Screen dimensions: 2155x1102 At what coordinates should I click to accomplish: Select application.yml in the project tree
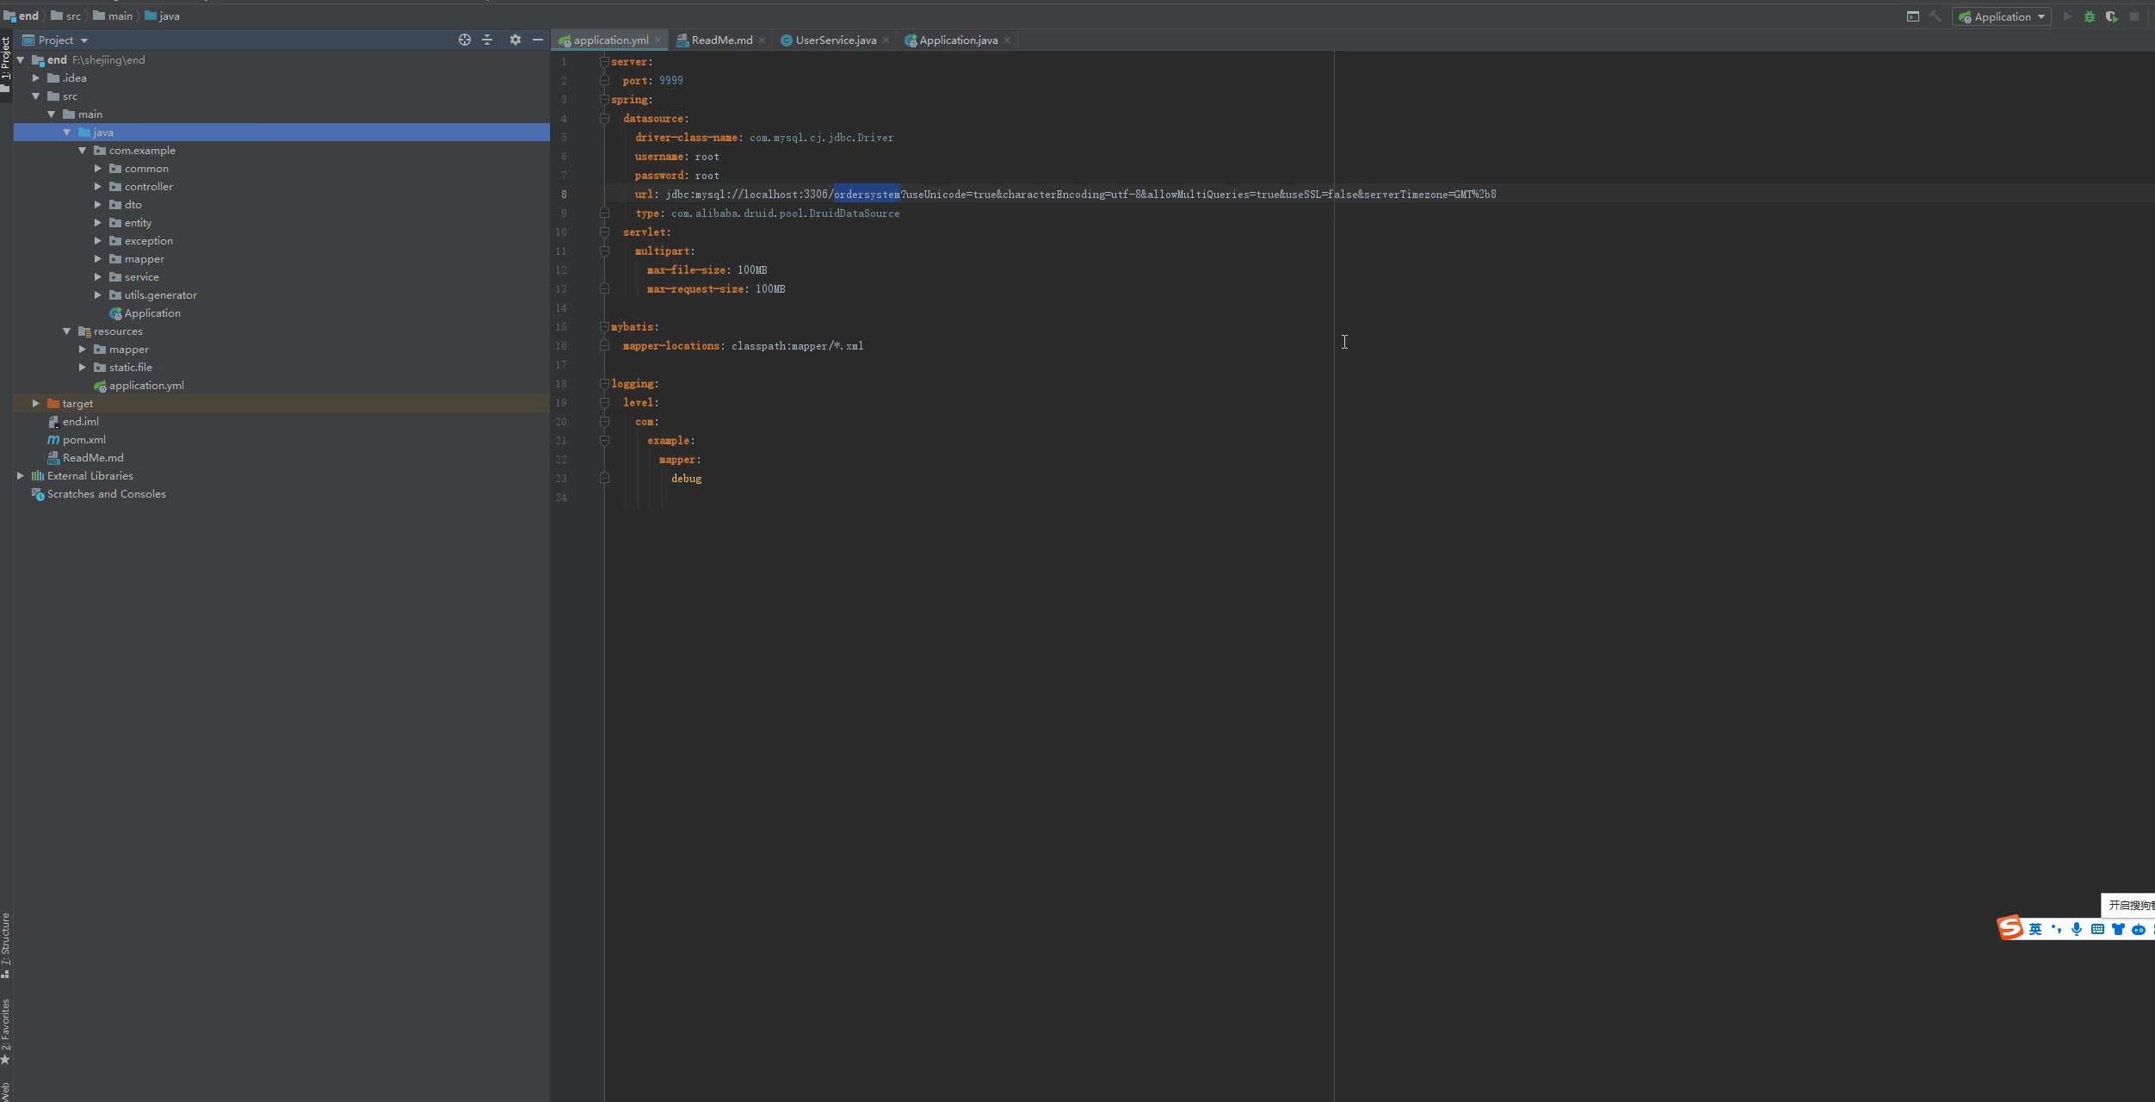(146, 386)
